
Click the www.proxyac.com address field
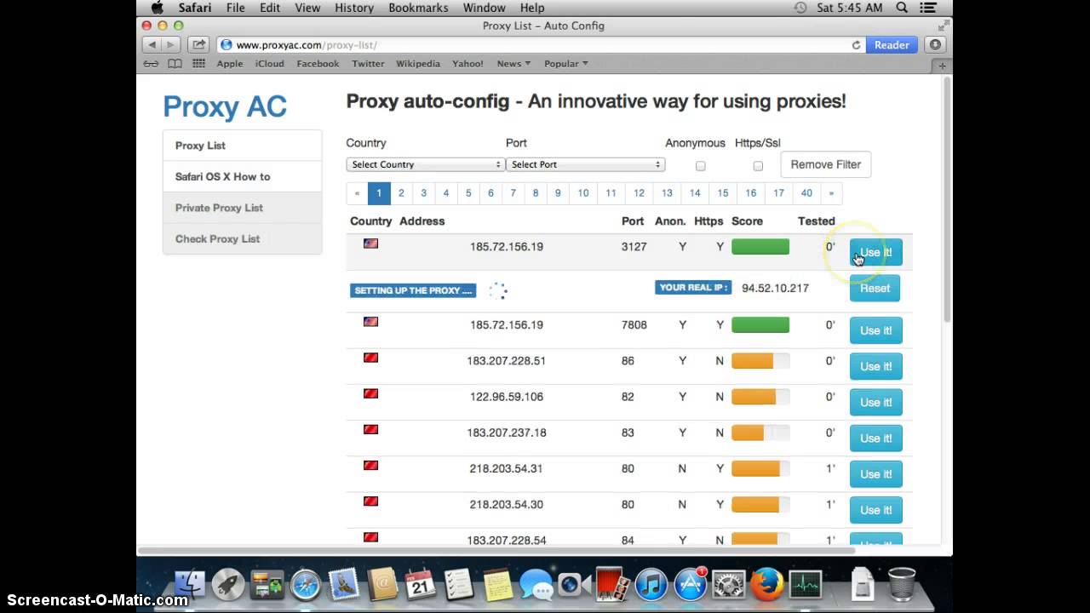(541, 45)
